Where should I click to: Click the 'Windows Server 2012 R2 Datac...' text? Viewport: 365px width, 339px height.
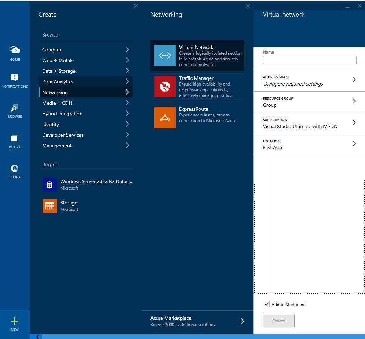click(96, 181)
